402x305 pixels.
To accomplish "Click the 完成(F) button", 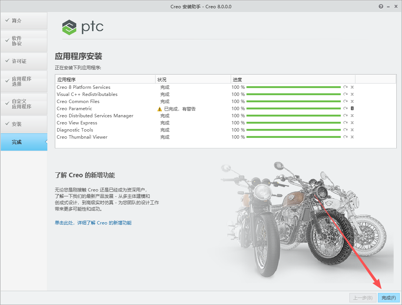I will coord(388,298).
